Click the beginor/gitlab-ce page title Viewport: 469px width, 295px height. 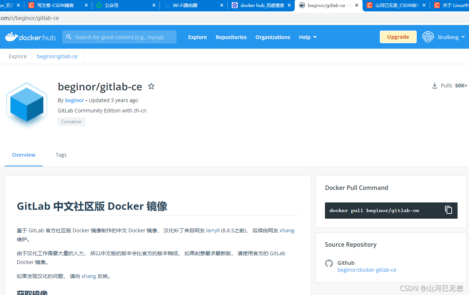click(100, 87)
